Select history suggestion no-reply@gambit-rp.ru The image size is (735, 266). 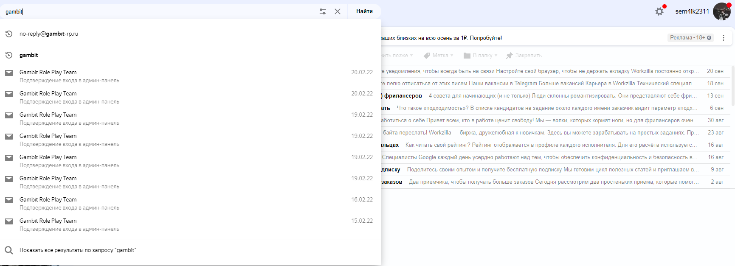(x=49, y=34)
